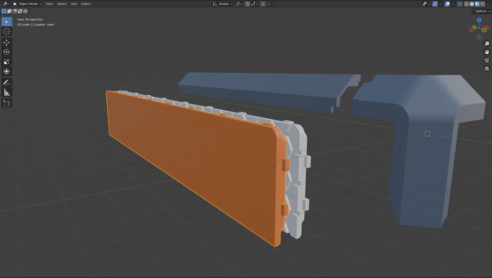Expand the shading options dropdown arrow

coord(488,4)
